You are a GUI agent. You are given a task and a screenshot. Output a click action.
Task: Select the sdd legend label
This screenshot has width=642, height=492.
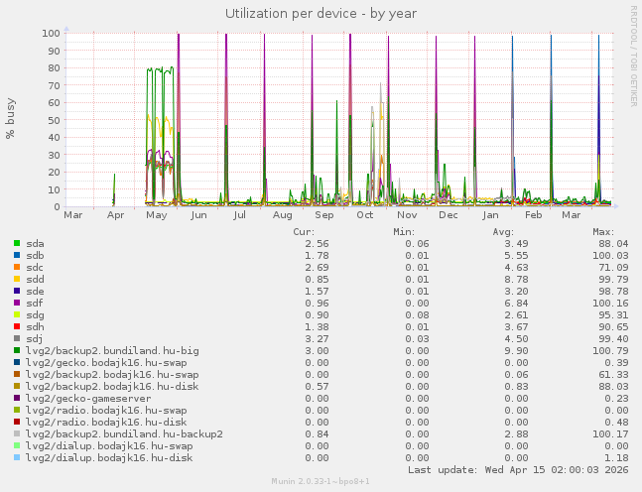tap(35, 280)
